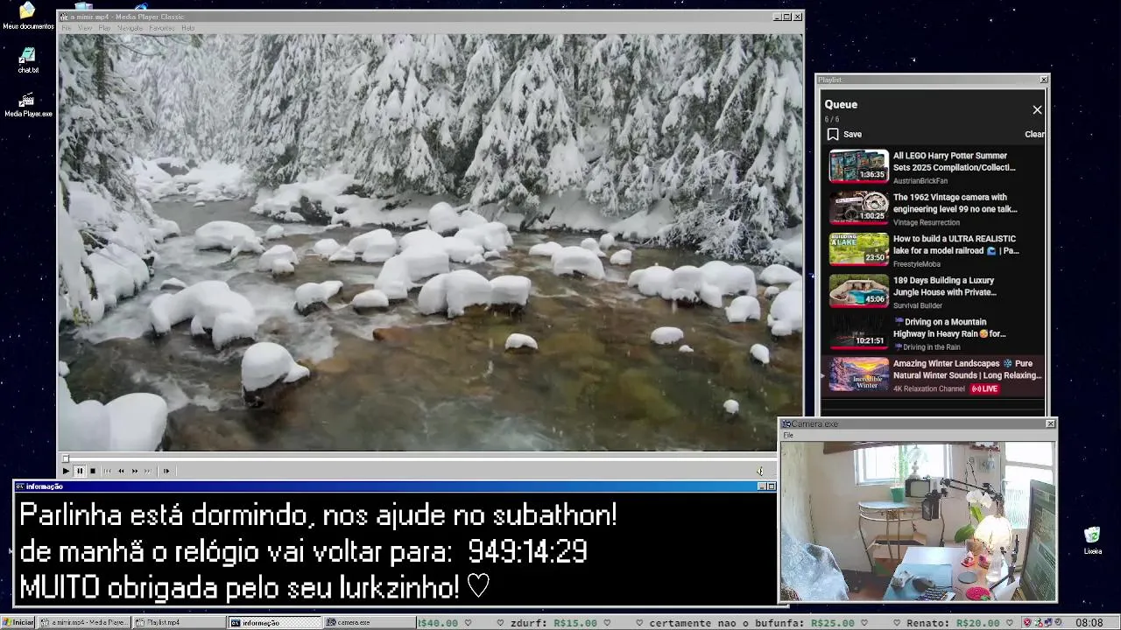
Task: Open the Meus documentos desktop folder
Action: [28, 16]
